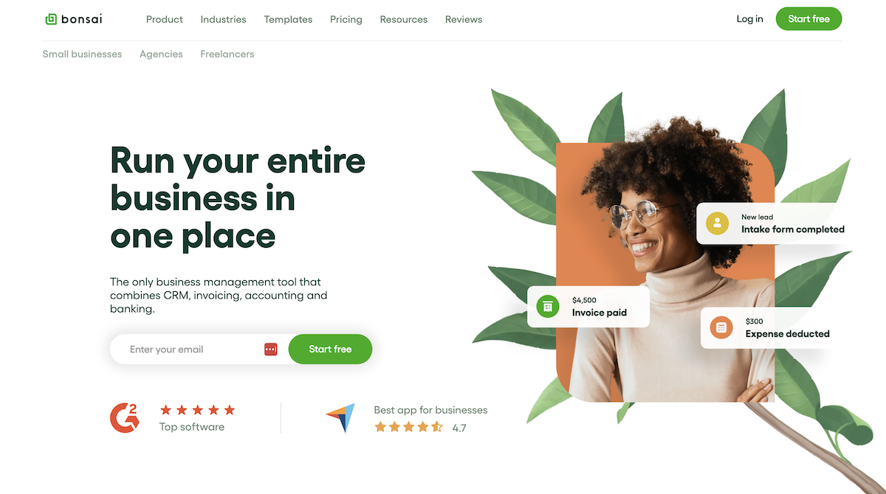The width and height of the screenshot is (886, 494).
Task: Click the green Invoice paid icon
Action: pyautogui.click(x=548, y=306)
